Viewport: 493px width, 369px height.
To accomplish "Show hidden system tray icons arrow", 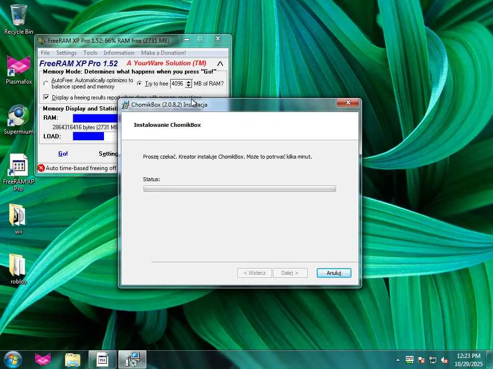I will click(x=398, y=360).
